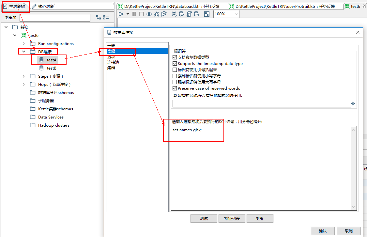Toggle Supports the timestamp data type checkbox
The image size is (367, 237).
pyautogui.click(x=175, y=63)
